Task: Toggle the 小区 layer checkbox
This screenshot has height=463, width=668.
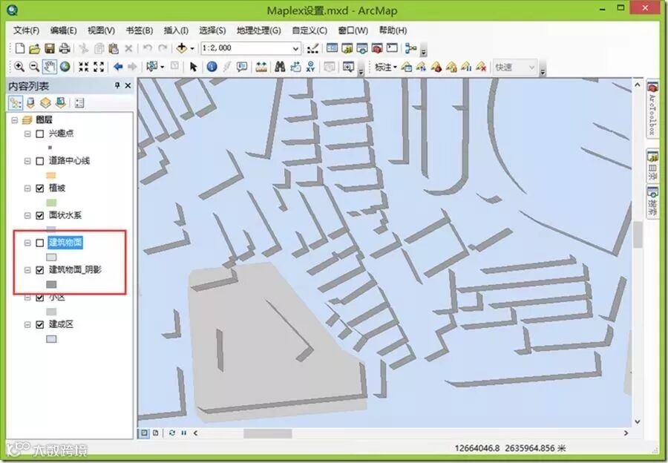Action: click(x=40, y=298)
